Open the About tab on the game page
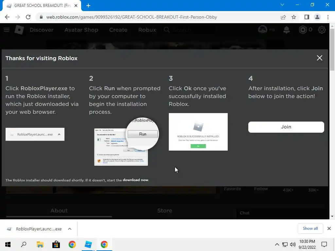This screenshot has width=335, height=251. [59, 211]
